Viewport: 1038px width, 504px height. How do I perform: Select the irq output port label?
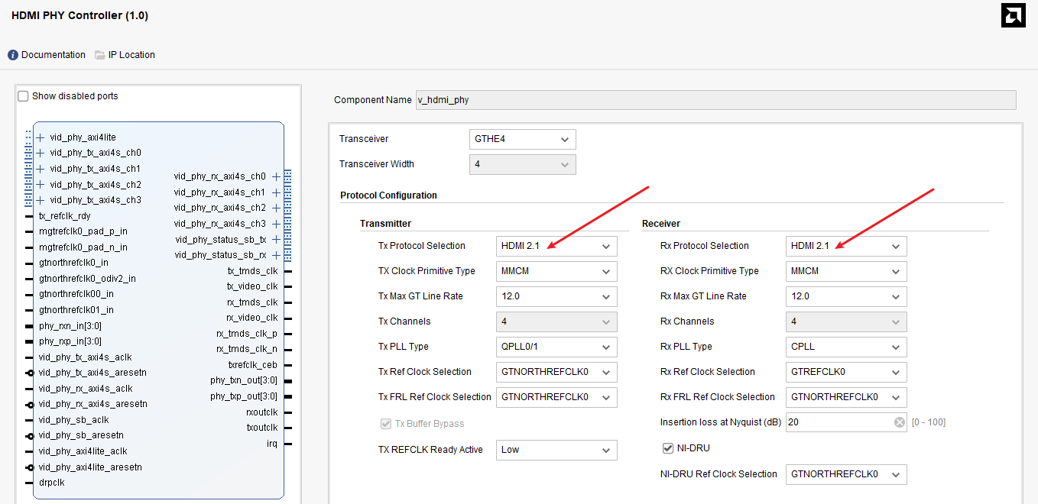(272, 444)
